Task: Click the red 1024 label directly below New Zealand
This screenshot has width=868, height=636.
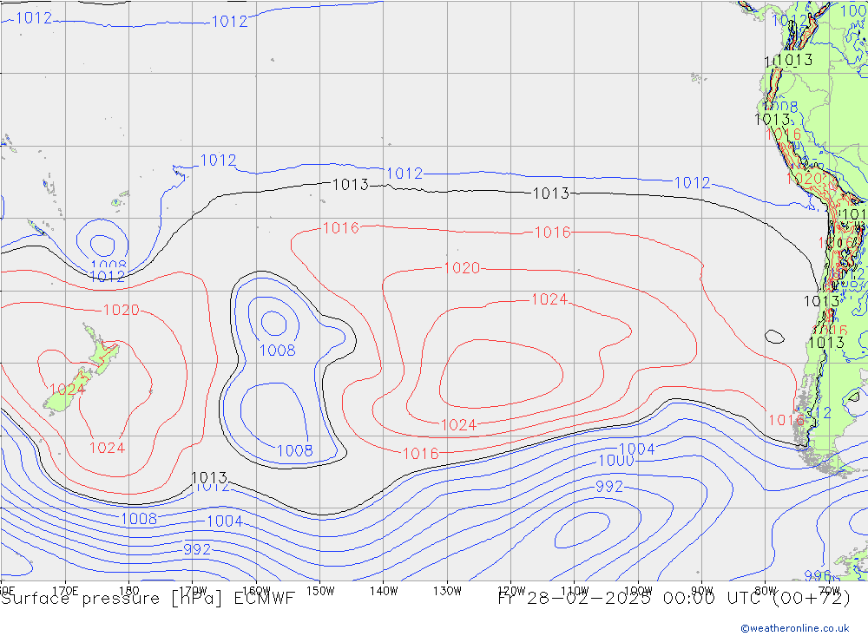Action: 108,448
